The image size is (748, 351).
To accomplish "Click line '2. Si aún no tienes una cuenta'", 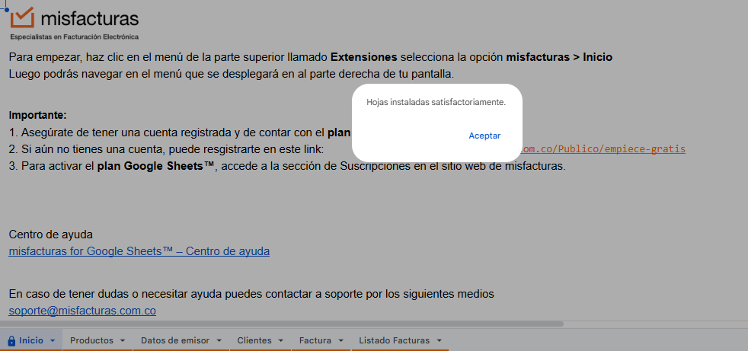I will point(166,149).
